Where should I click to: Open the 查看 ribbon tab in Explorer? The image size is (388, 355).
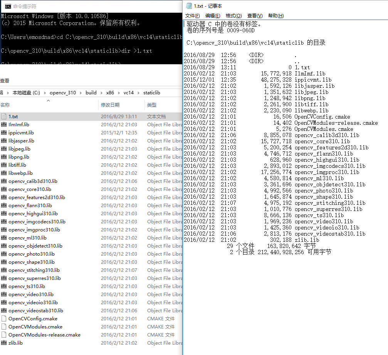click(x=5, y=81)
